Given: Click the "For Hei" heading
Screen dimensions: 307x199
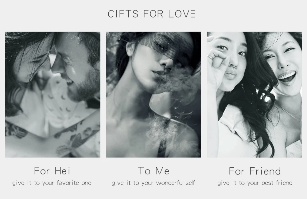Looking at the screenshot, I should [52, 171].
